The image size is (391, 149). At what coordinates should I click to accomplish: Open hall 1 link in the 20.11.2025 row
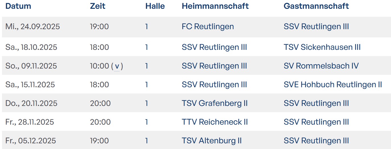[x=147, y=103]
